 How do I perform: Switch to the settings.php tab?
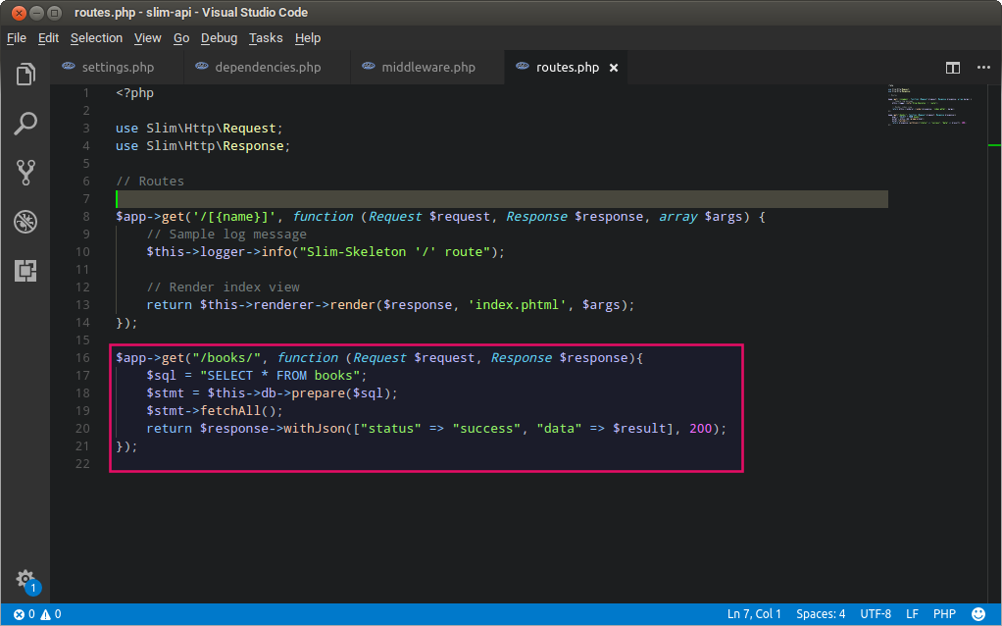[x=118, y=68]
